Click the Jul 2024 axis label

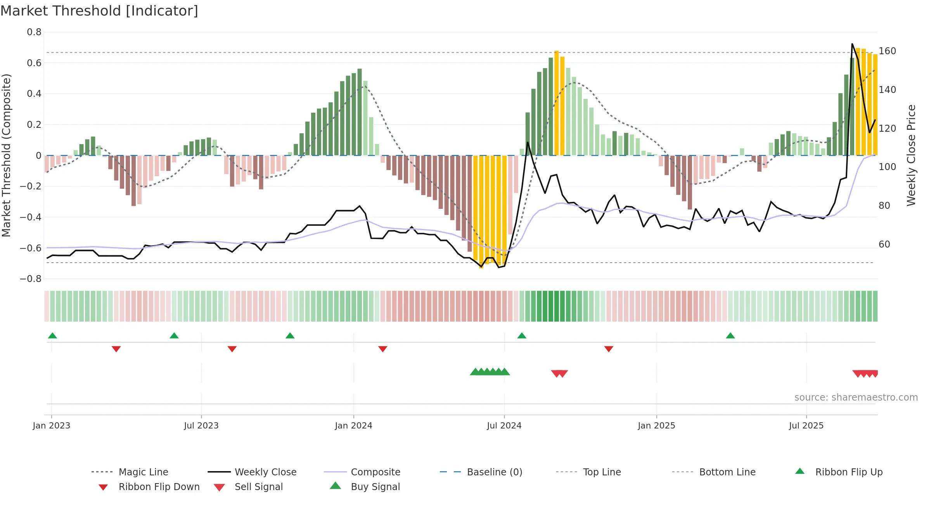point(504,426)
